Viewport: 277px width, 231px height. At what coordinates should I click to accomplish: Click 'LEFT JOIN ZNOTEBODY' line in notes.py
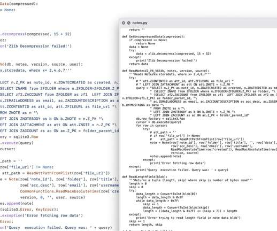[193, 112]
